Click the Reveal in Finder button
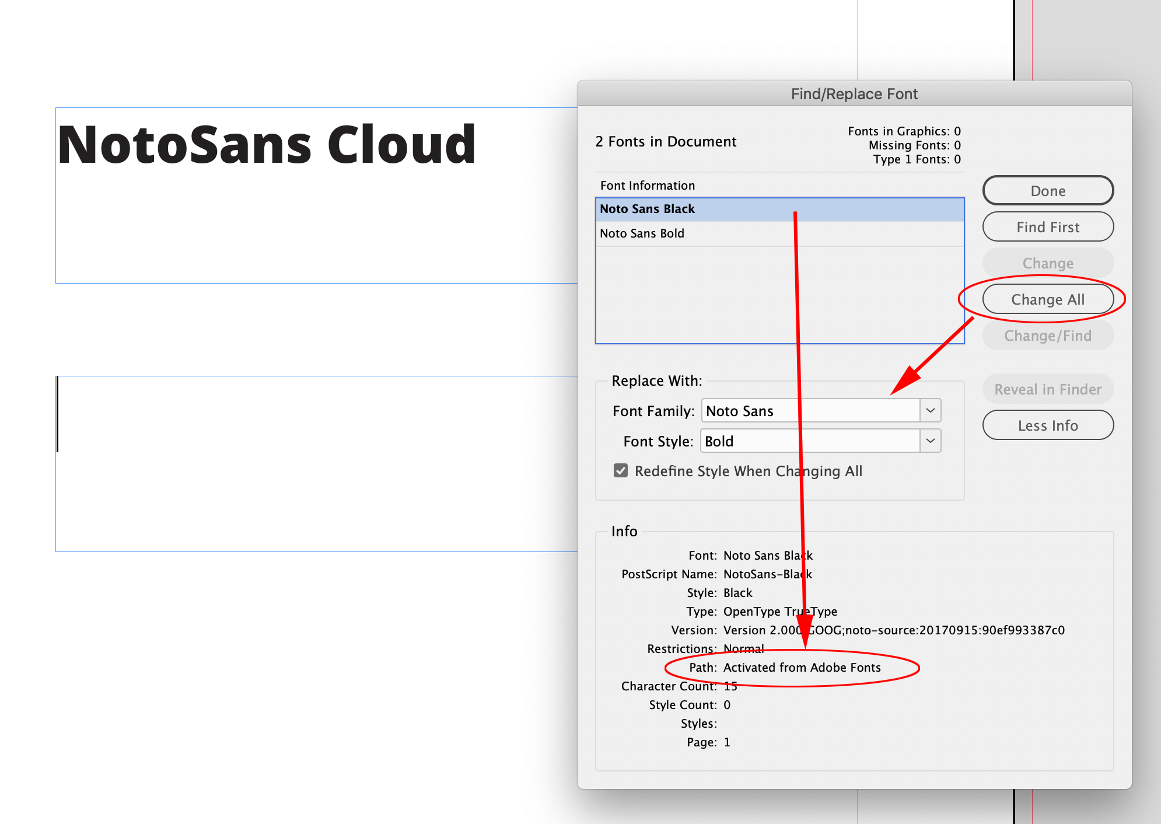Viewport: 1161px width, 824px height. (x=1047, y=389)
